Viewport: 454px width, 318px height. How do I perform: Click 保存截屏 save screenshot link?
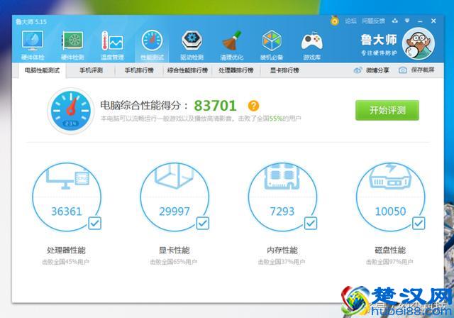tap(416, 70)
